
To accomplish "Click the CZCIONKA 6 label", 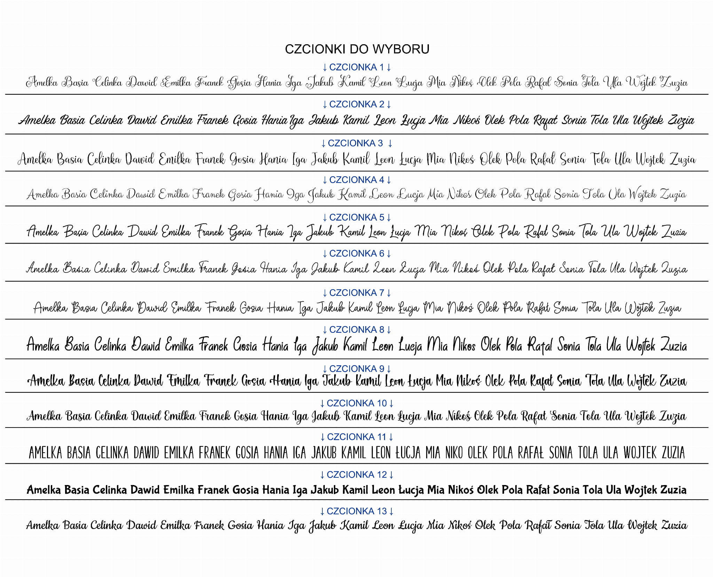I will 356,253.
